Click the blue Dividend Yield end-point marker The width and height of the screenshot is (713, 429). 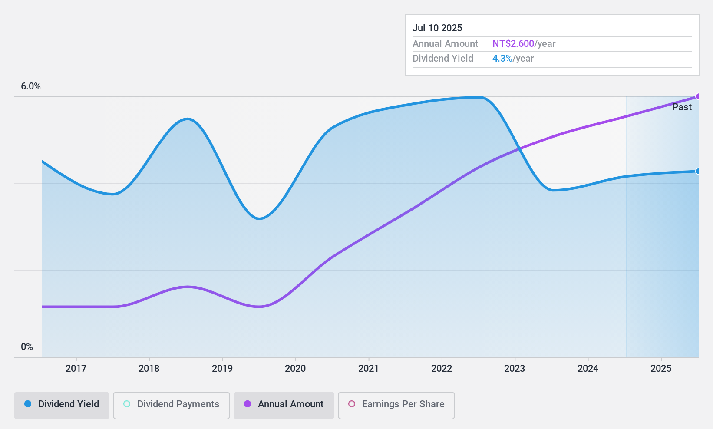coord(698,171)
